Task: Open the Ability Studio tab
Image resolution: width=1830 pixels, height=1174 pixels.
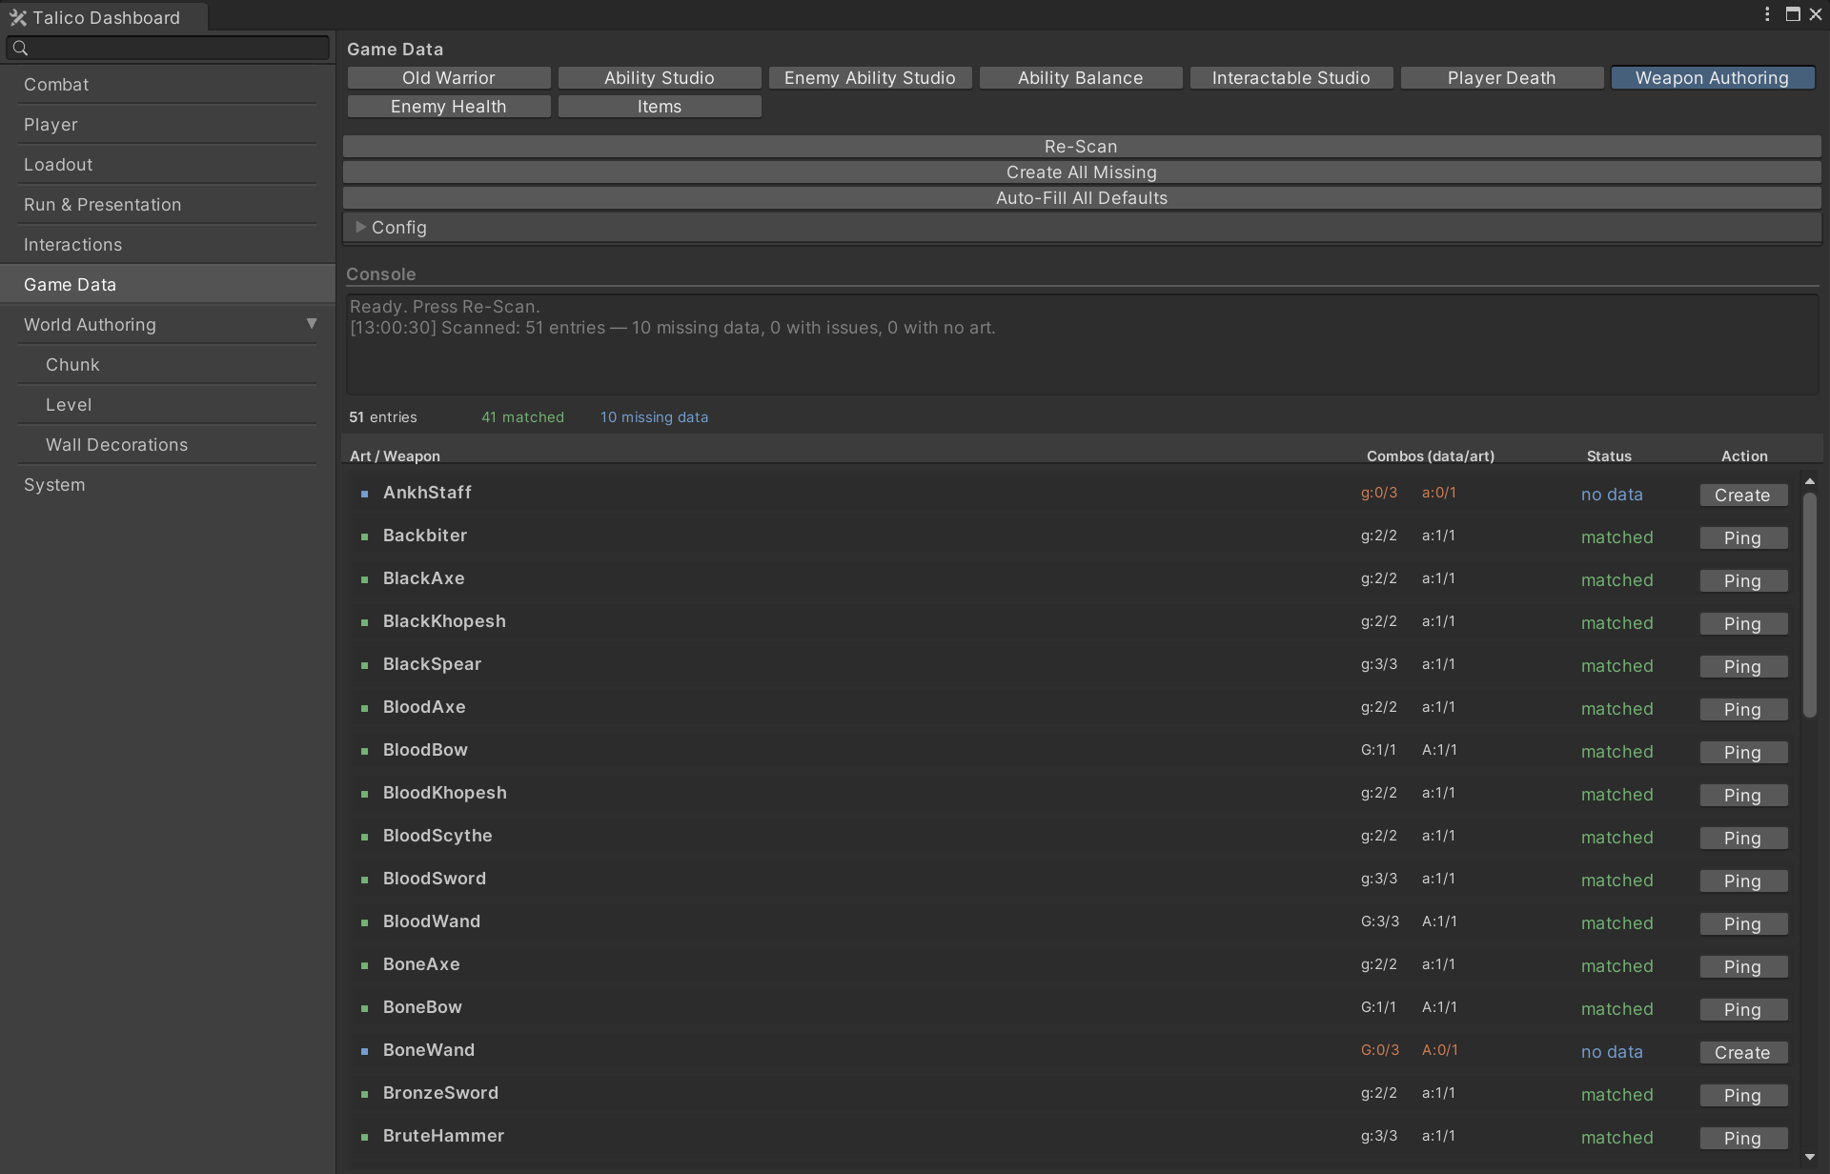Action: [x=660, y=78]
